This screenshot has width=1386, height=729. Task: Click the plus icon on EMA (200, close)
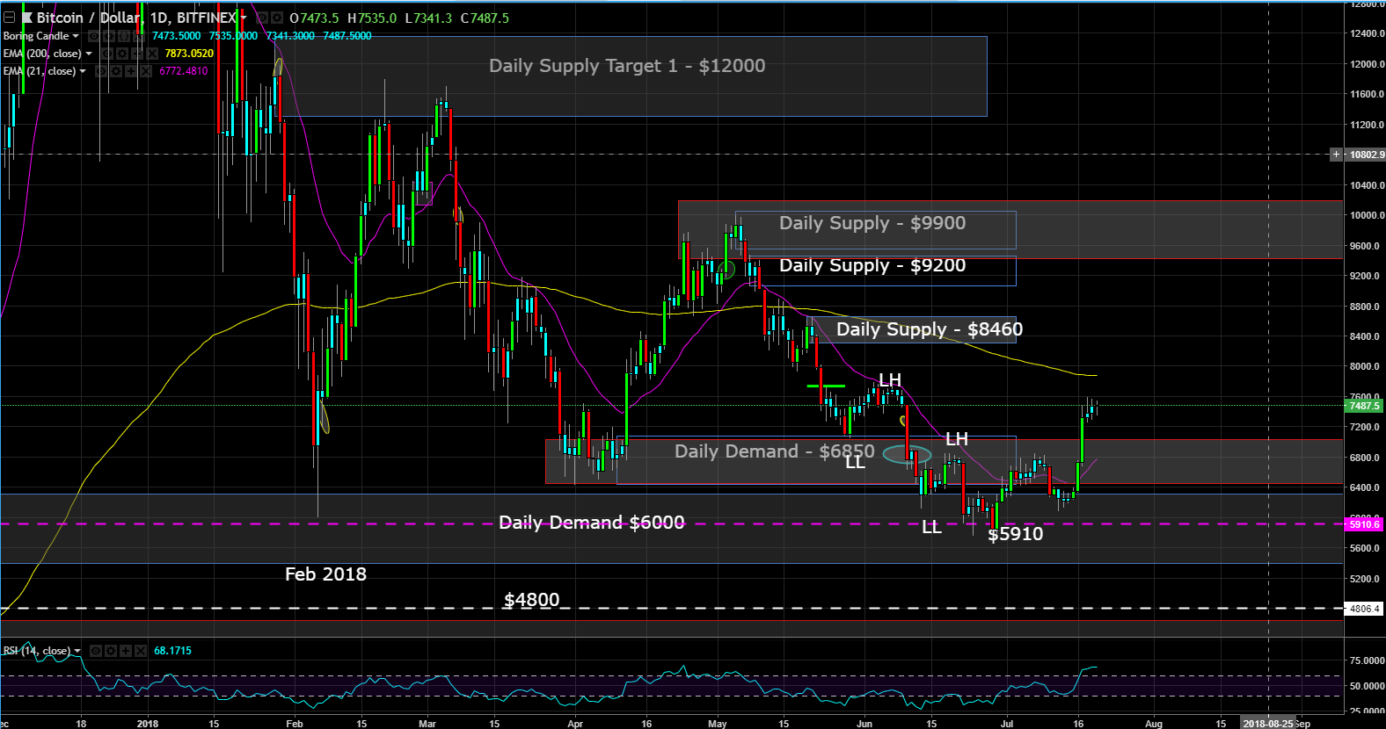pyautogui.click(x=137, y=54)
